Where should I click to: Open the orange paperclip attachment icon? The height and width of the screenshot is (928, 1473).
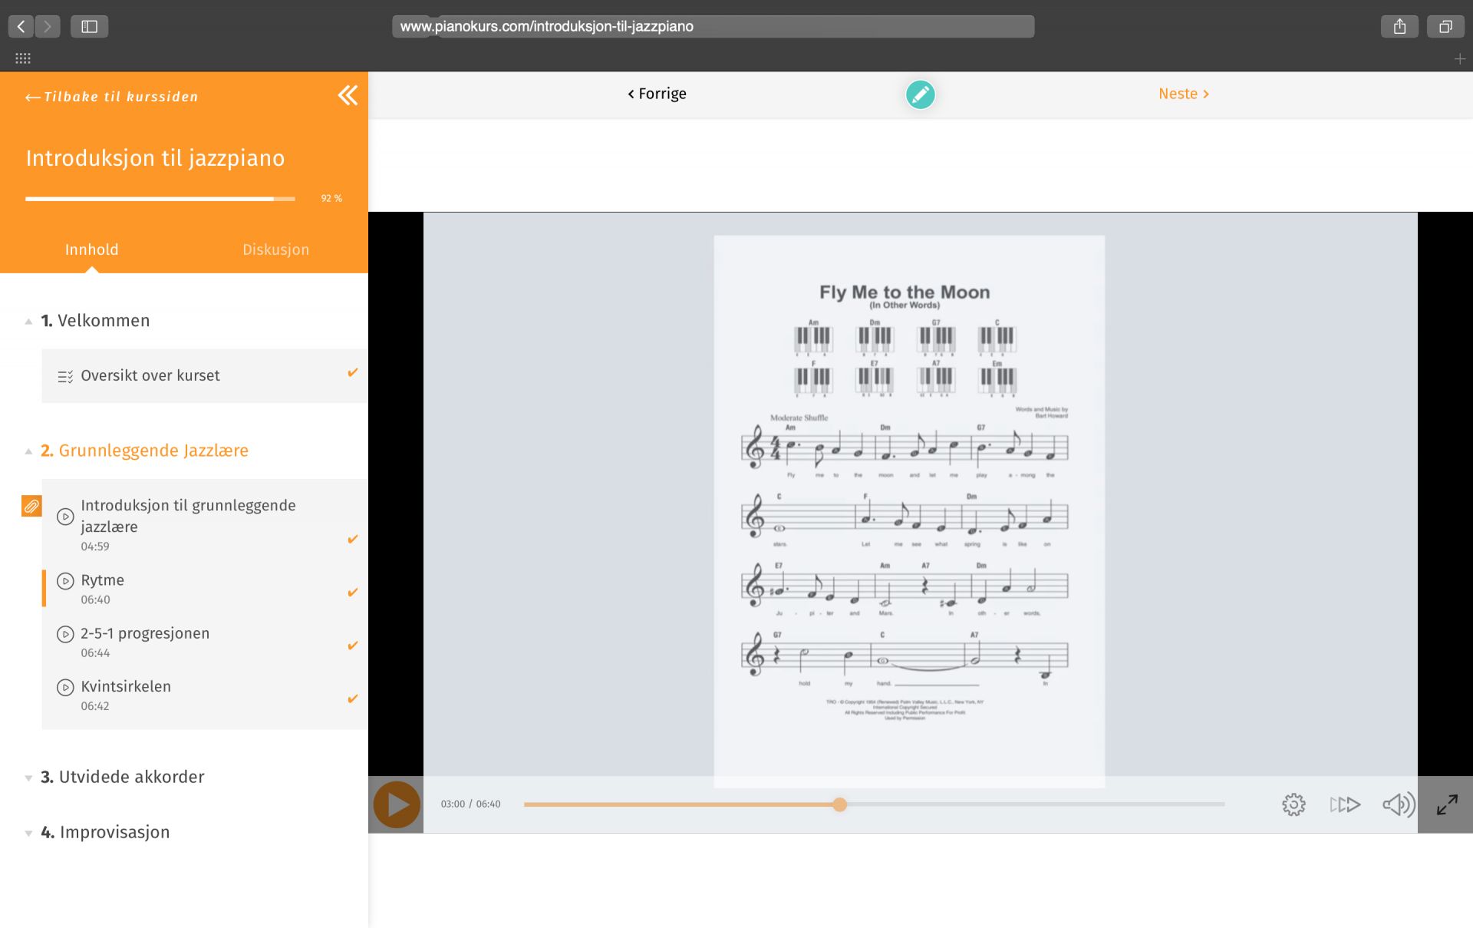tap(31, 506)
